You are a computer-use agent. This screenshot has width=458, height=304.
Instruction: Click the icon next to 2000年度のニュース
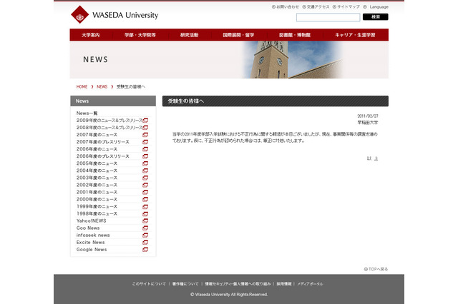[145, 200]
